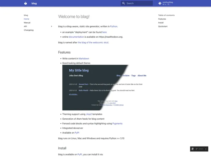Expand the API section chevron
The width and height of the screenshot is (211, 157).
pos(52,26)
